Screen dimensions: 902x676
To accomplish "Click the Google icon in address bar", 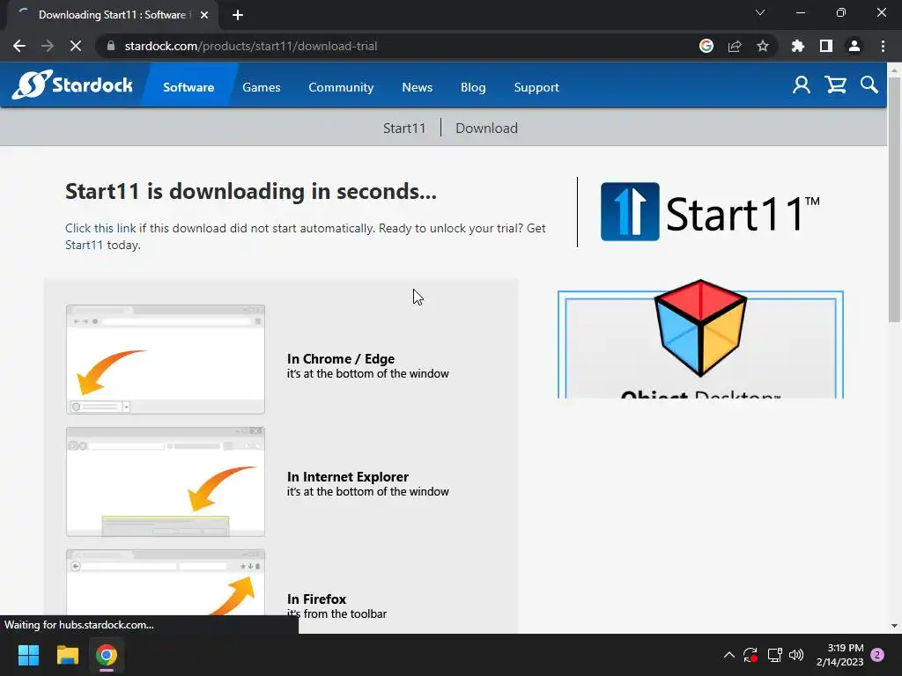I will tap(706, 46).
